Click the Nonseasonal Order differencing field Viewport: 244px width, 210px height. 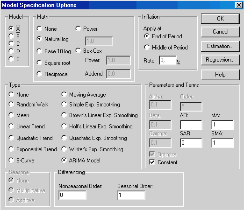pyautogui.click(x=72, y=195)
